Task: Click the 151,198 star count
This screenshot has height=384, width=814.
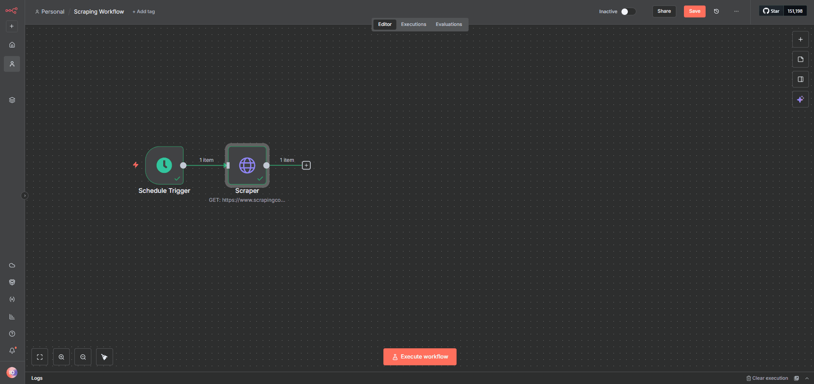Action: tap(795, 11)
